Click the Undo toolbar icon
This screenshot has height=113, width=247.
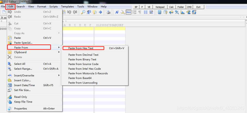(x=69, y=12)
